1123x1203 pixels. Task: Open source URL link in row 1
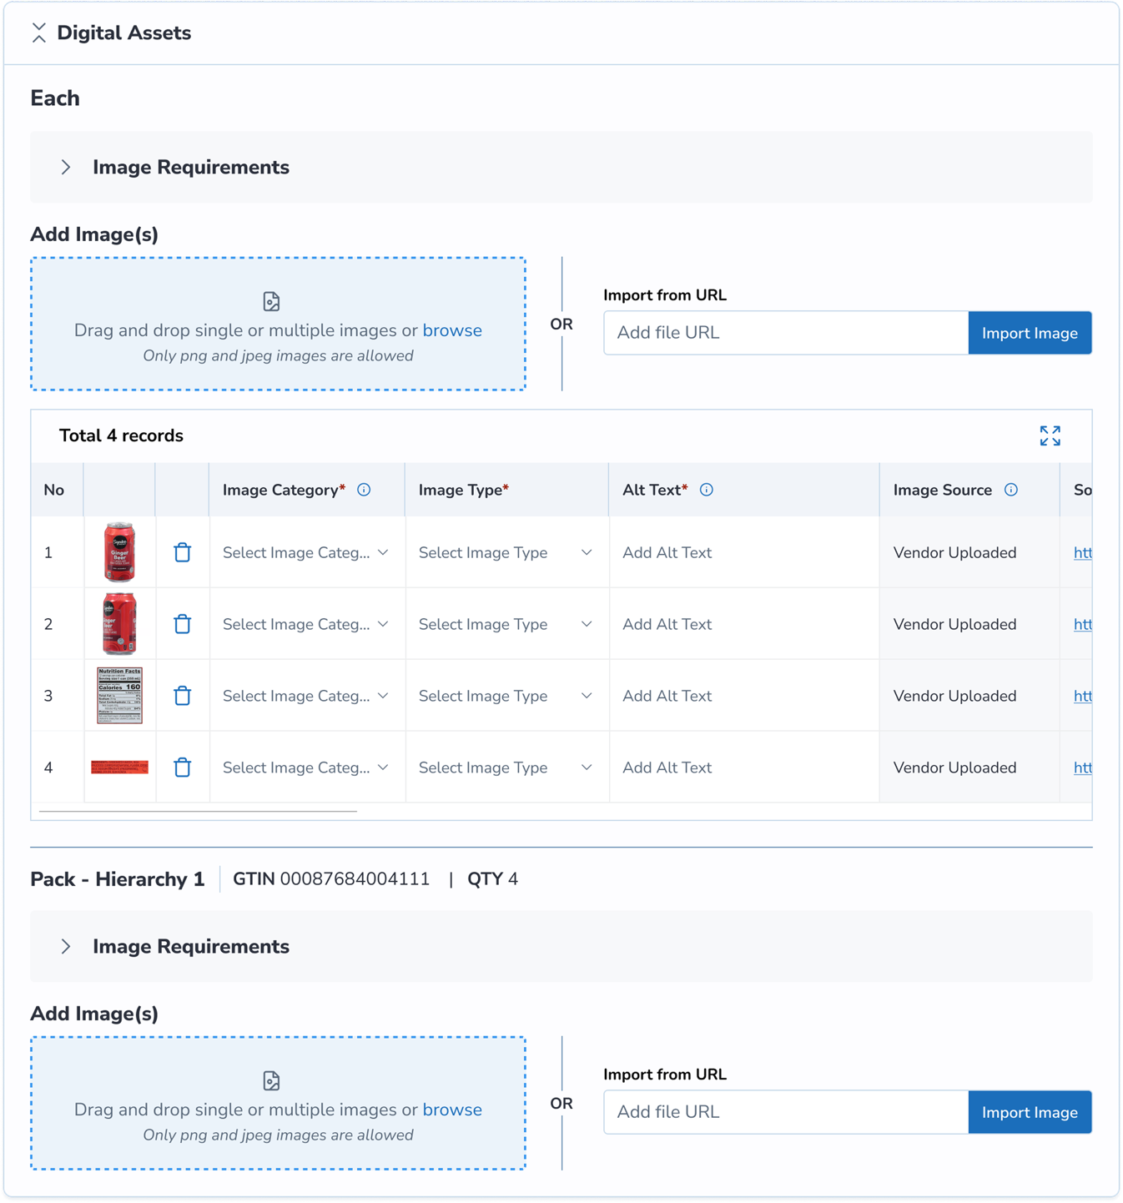[x=1083, y=552]
